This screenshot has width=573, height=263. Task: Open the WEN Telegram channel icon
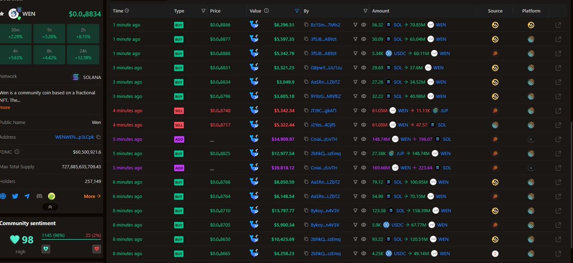coord(27,196)
